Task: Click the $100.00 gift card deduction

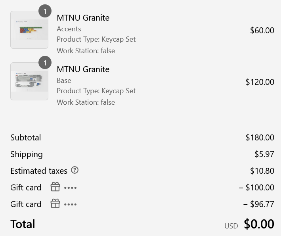Action: tap(256, 188)
